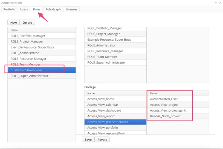This screenshot has height=149, width=223.
Task: Click the Delete role button
Action: click(x=27, y=23)
